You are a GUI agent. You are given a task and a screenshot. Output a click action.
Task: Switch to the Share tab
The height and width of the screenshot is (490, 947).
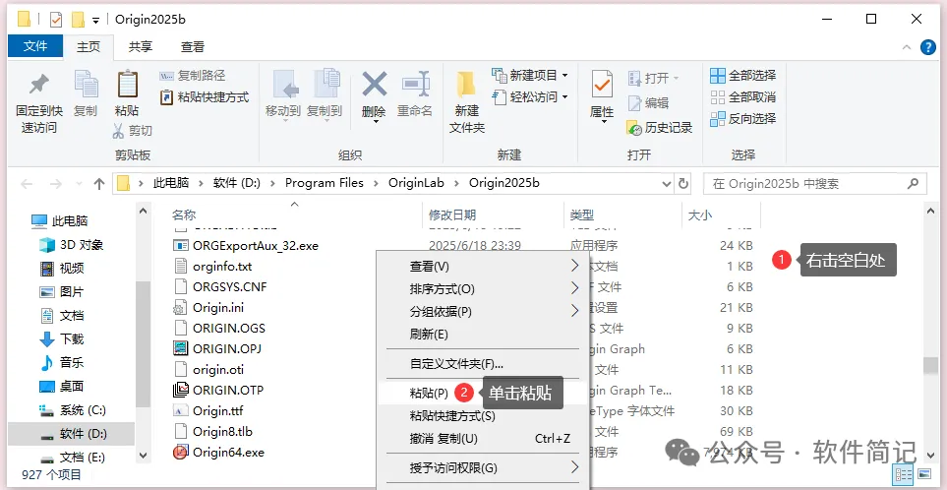pyautogui.click(x=141, y=46)
